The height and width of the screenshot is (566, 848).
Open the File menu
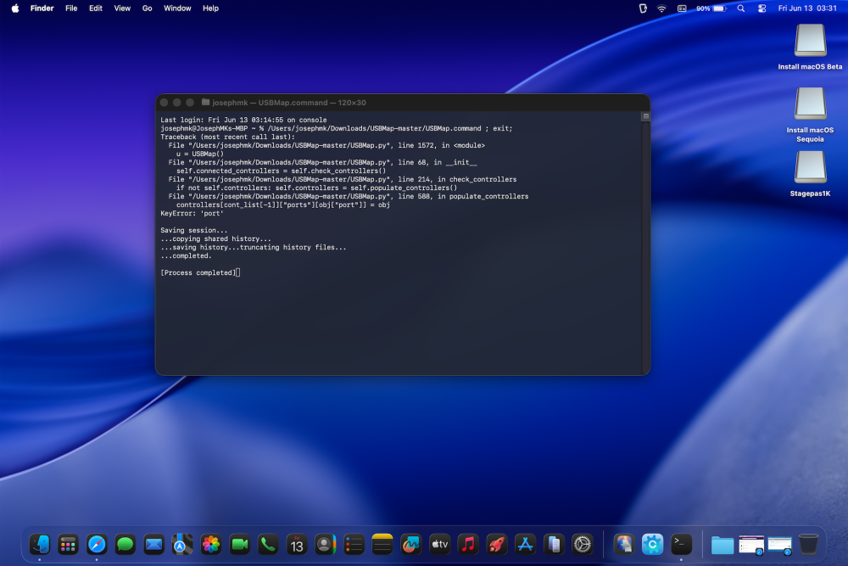pos(71,8)
